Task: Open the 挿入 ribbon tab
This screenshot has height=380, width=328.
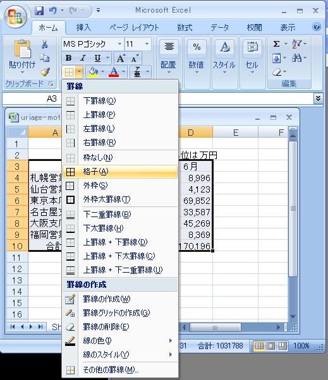Action: pyautogui.click(x=83, y=28)
